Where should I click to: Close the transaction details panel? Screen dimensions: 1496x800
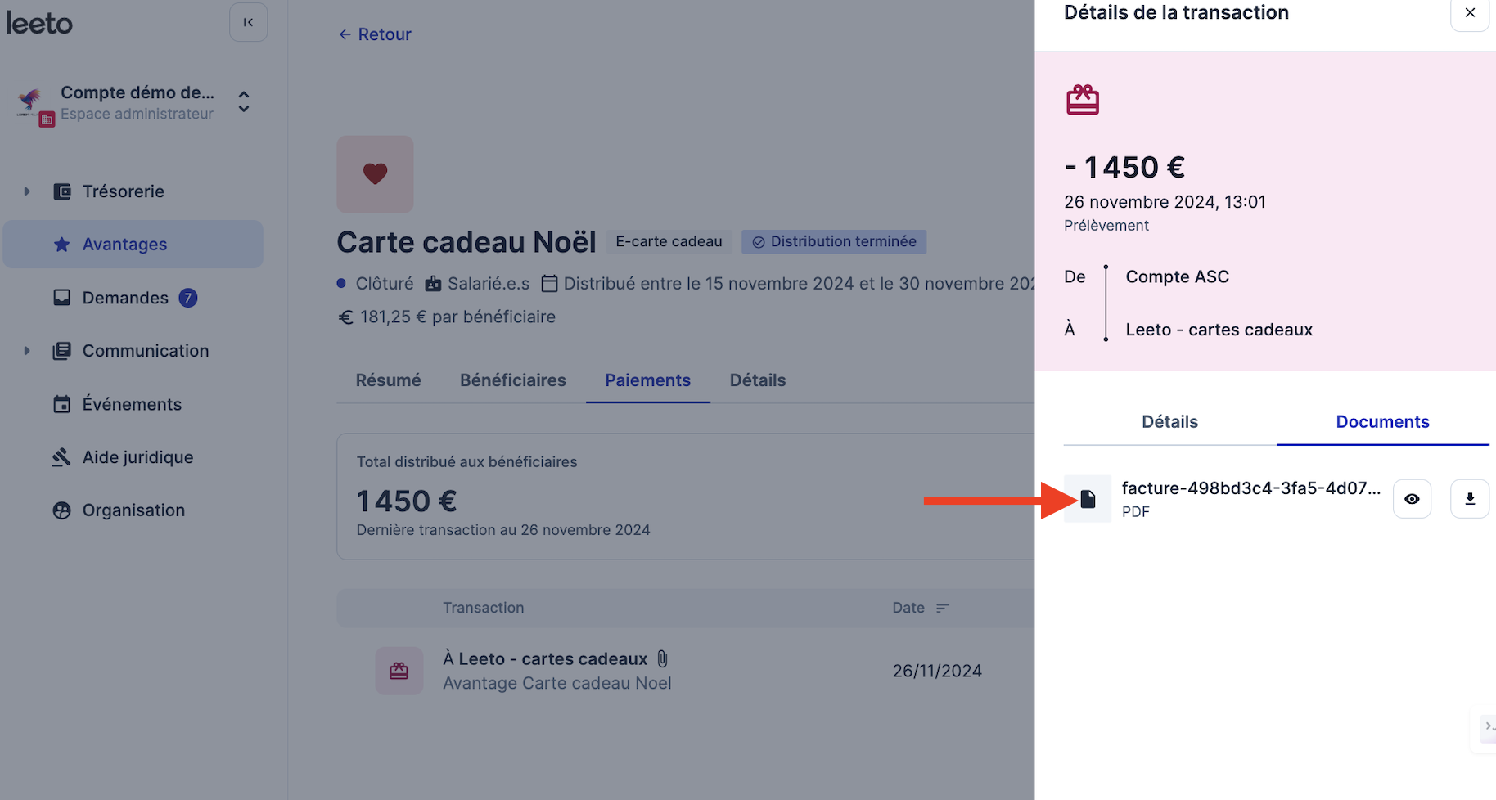pyautogui.click(x=1470, y=13)
